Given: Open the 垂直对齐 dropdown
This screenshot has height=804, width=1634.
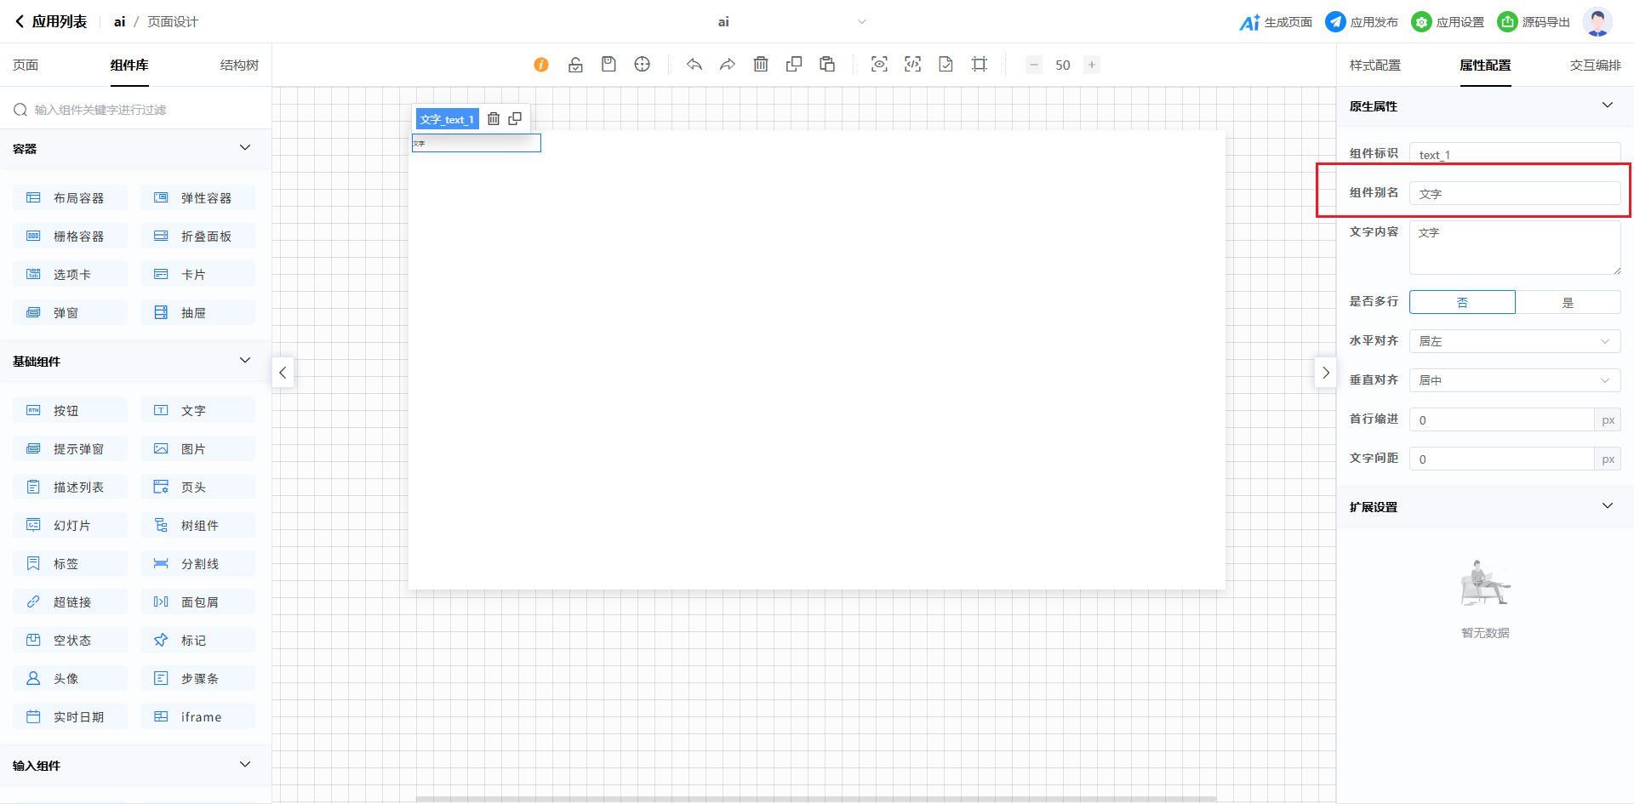Looking at the screenshot, I should pyautogui.click(x=1514, y=380).
